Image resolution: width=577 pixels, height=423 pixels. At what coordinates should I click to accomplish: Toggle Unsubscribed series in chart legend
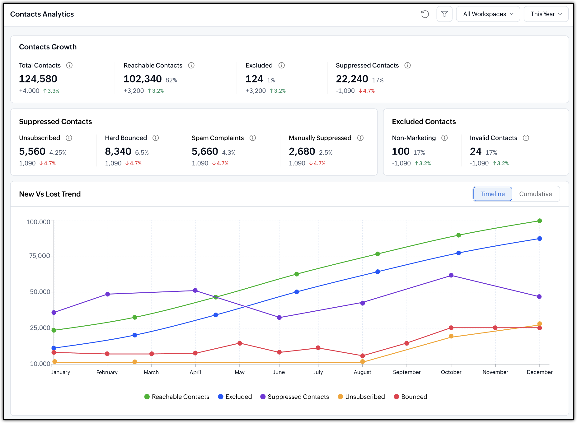point(361,397)
